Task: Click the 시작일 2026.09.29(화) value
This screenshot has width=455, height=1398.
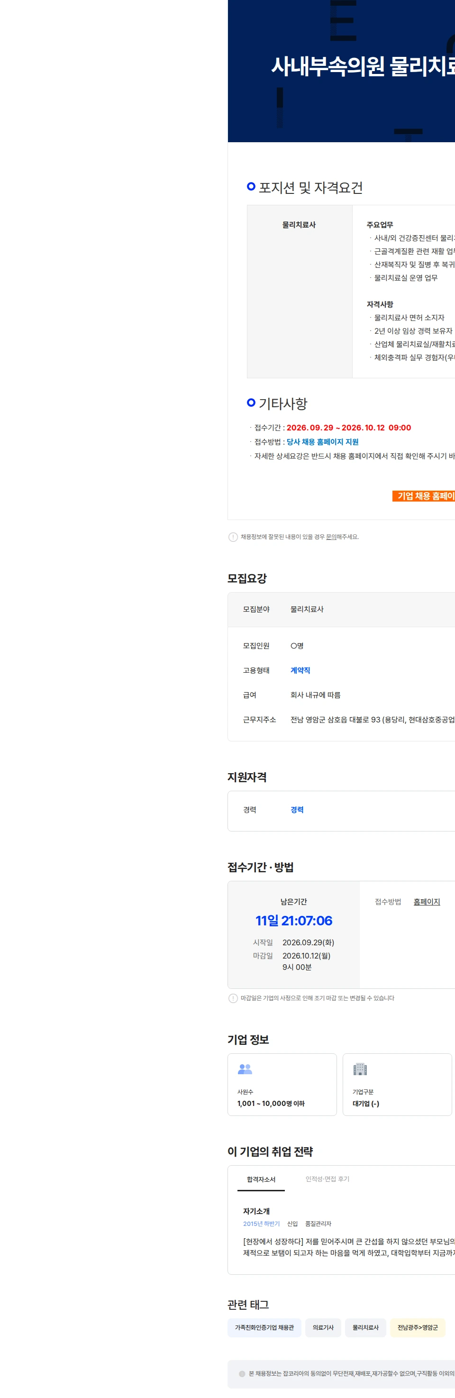Action: 308,942
